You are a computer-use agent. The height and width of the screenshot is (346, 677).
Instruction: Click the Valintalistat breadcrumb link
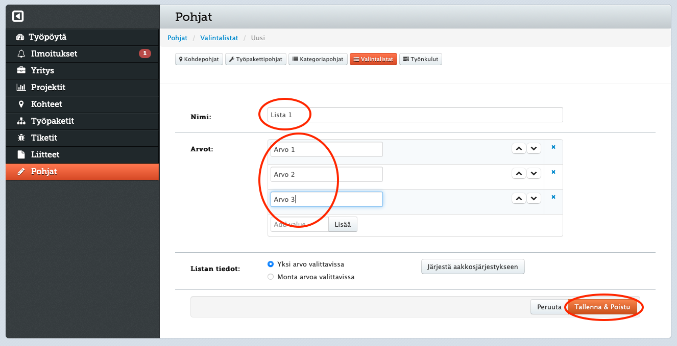coord(219,38)
